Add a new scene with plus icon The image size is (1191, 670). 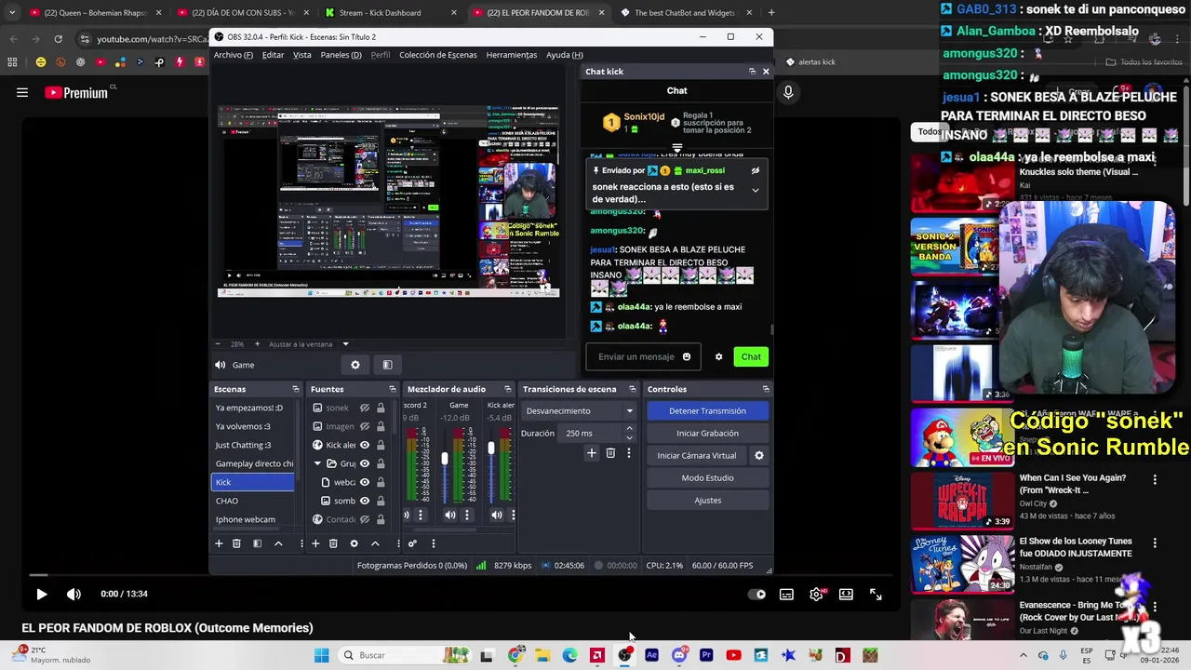click(x=219, y=543)
